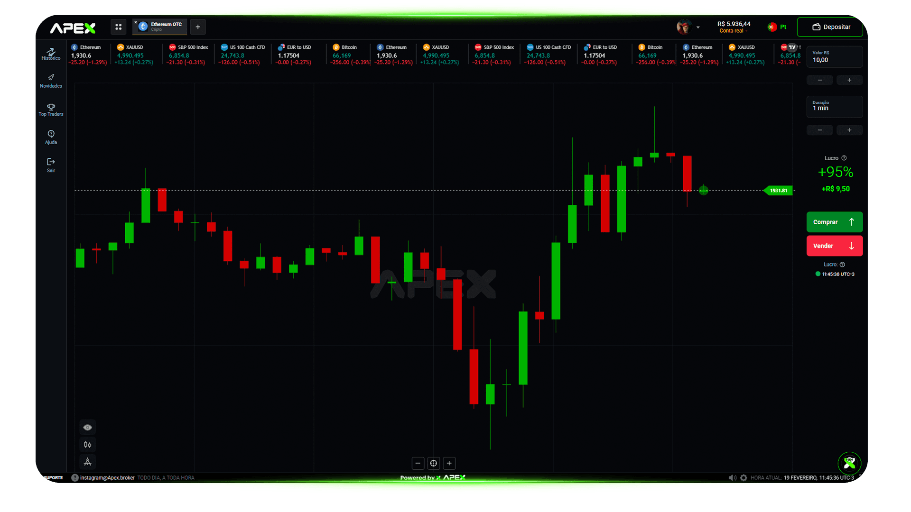Open the drawing tools compass icon
The height and width of the screenshot is (512, 911).
point(87,462)
